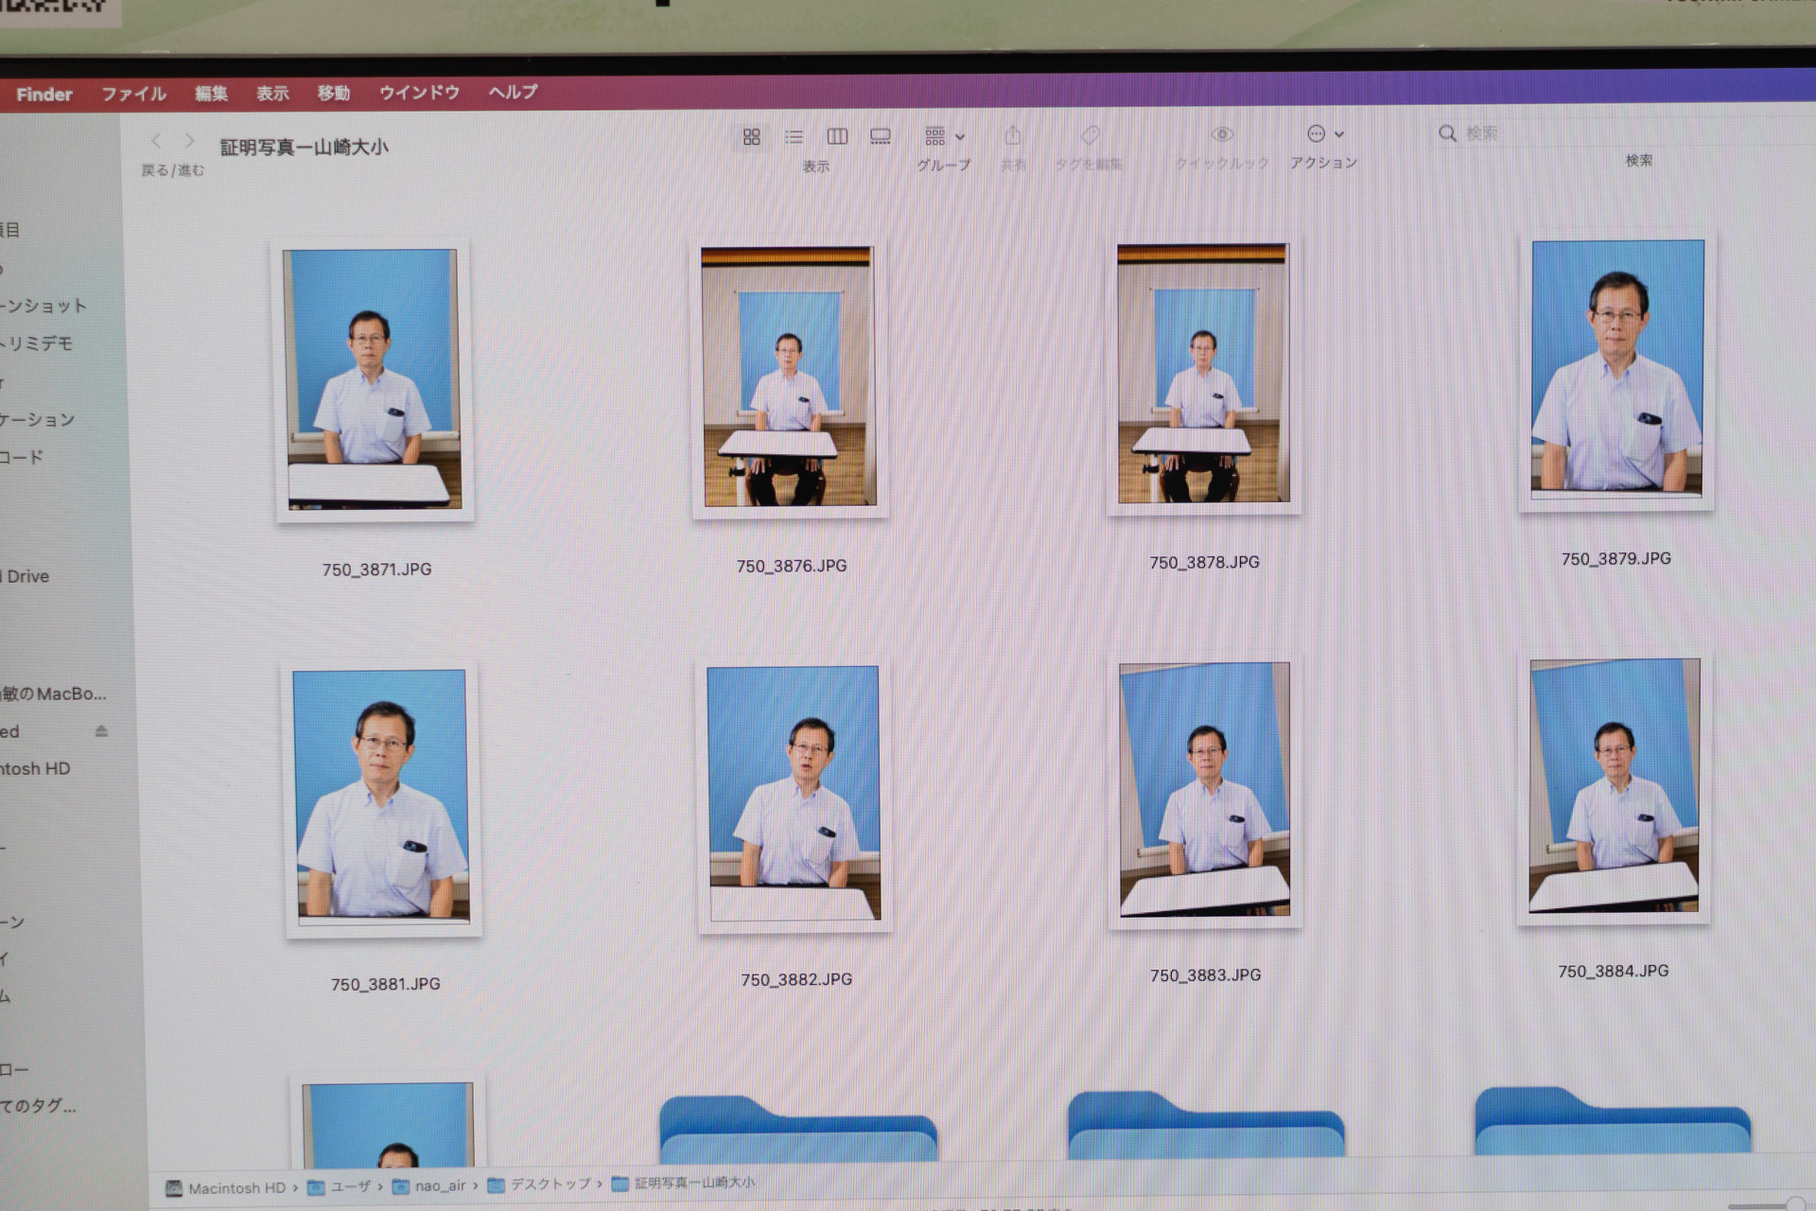Click the file name 750_3883.JPG
This screenshot has width=1816, height=1211.
1205,974
